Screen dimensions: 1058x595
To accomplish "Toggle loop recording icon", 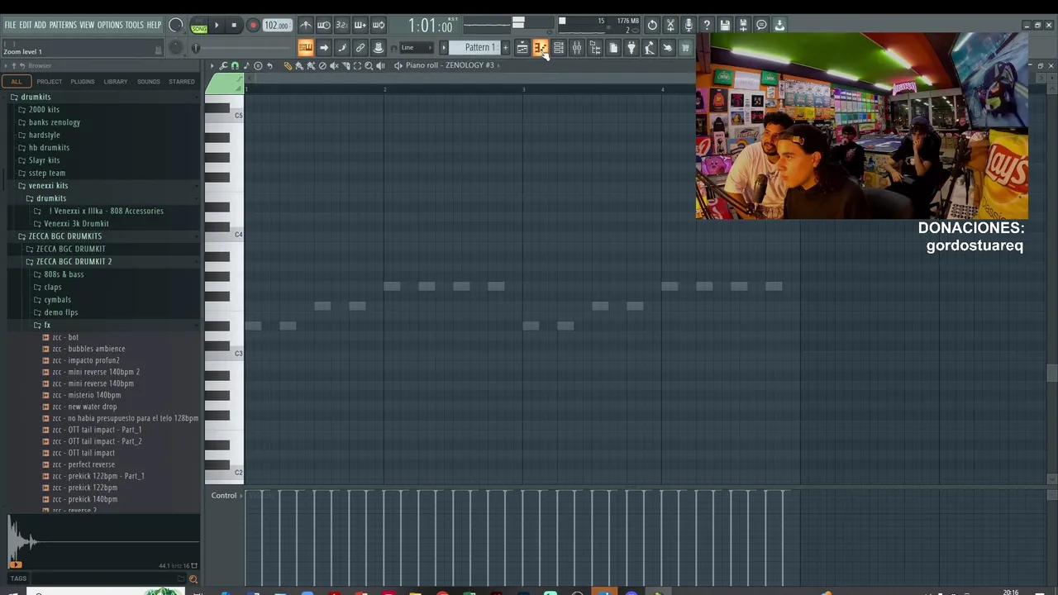I will (x=379, y=25).
